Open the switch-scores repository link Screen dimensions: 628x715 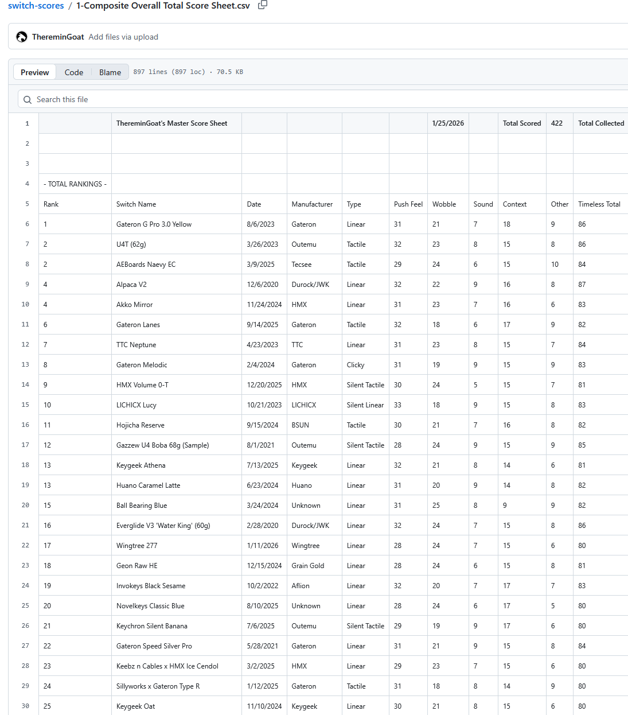[36, 6]
